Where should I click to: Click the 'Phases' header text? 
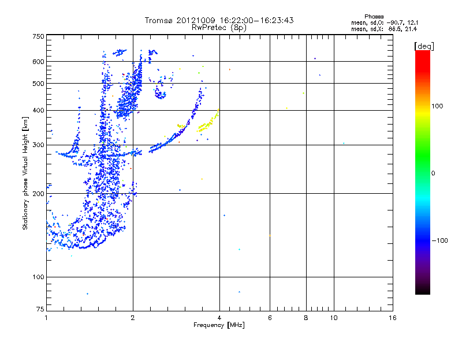[374, 17]
